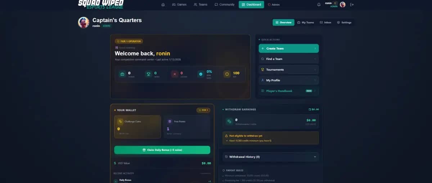This screenshot has width=432, height=183.
Task: Click the Claim Daily Bonus button
Action: coord(162,150)
